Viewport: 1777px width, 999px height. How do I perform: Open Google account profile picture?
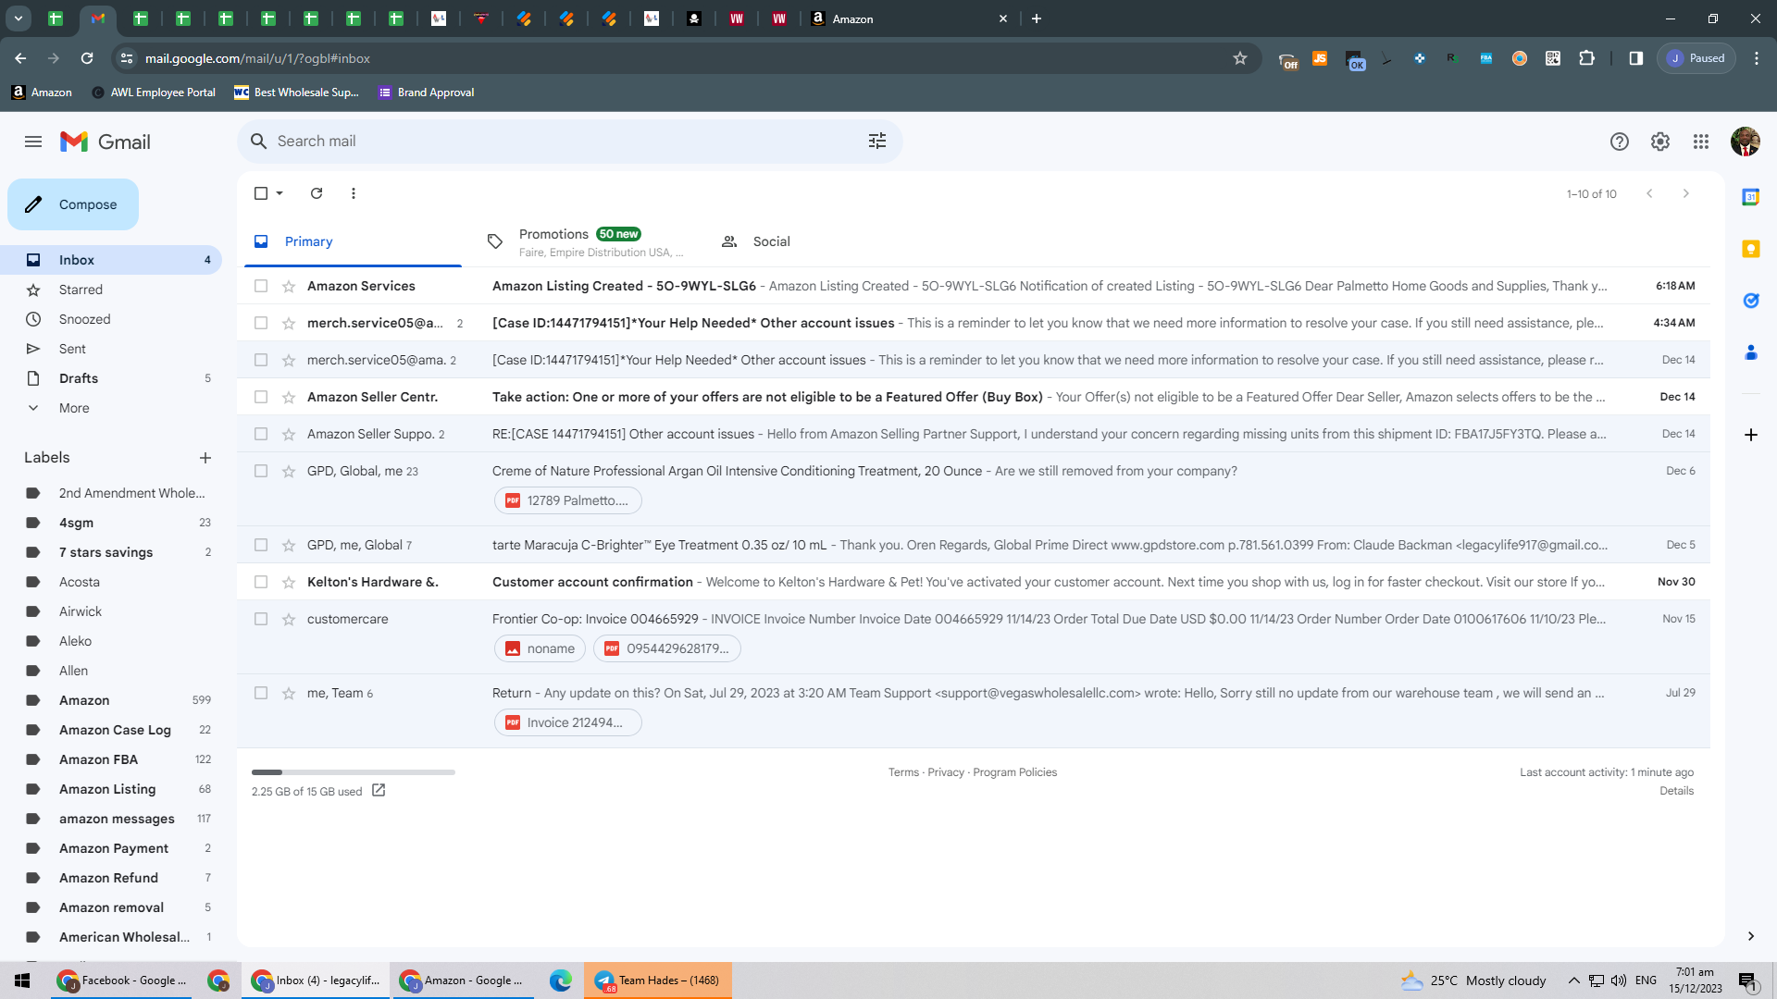(1745, 142)
